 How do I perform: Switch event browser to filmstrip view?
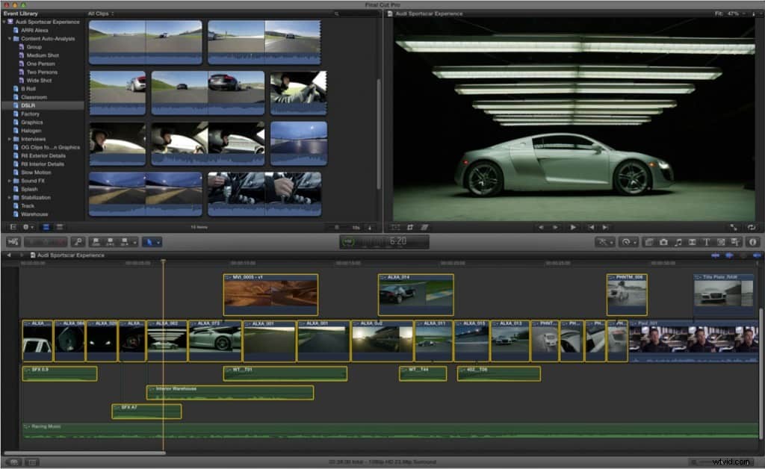[46, 226]
